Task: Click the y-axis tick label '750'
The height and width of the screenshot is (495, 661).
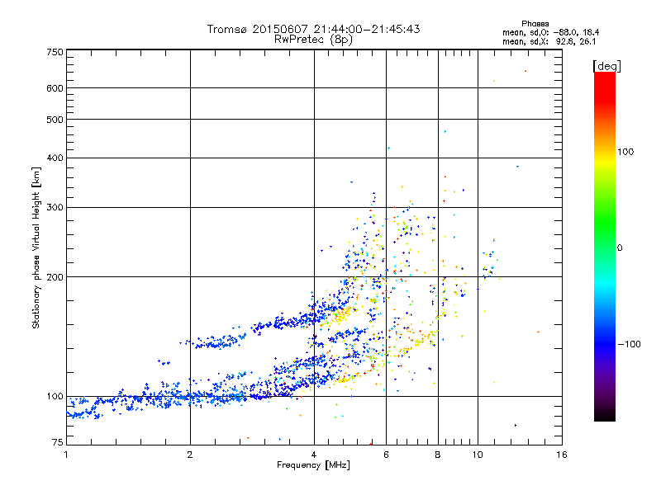Action: (55, 52)
